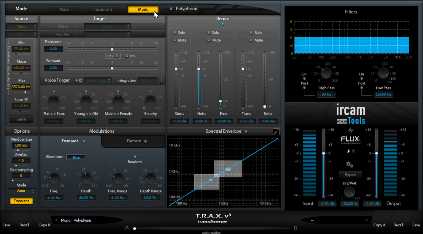Select the Instrument mode tab
This screenshot has height=234, width=423.
103,9
